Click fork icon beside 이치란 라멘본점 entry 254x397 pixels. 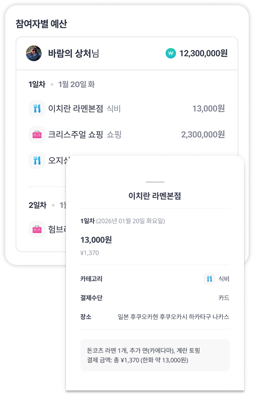(x=37, y=108)
